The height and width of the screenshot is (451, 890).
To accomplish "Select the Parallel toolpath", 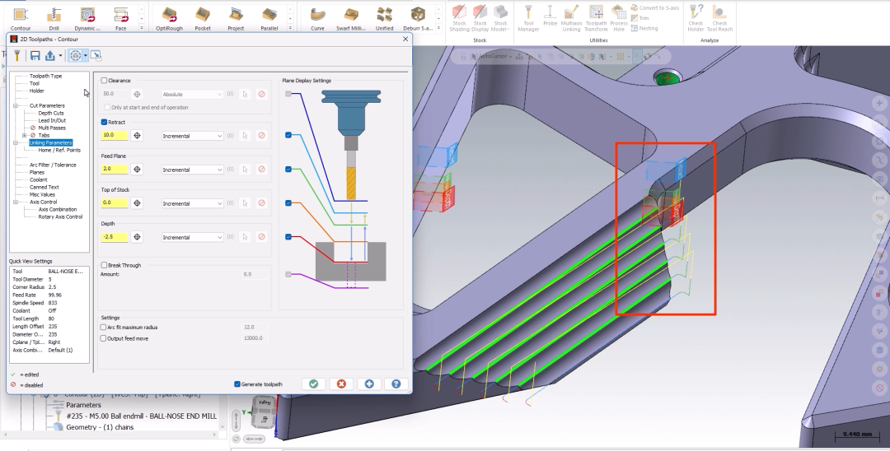I will pyautogui.click(x=269, y=17).
